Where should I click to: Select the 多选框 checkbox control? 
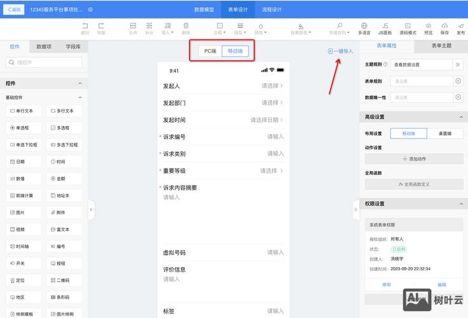click(64, 128)
